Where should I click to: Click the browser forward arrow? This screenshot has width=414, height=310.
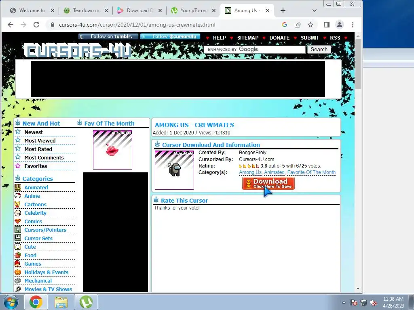click(23, 25)
